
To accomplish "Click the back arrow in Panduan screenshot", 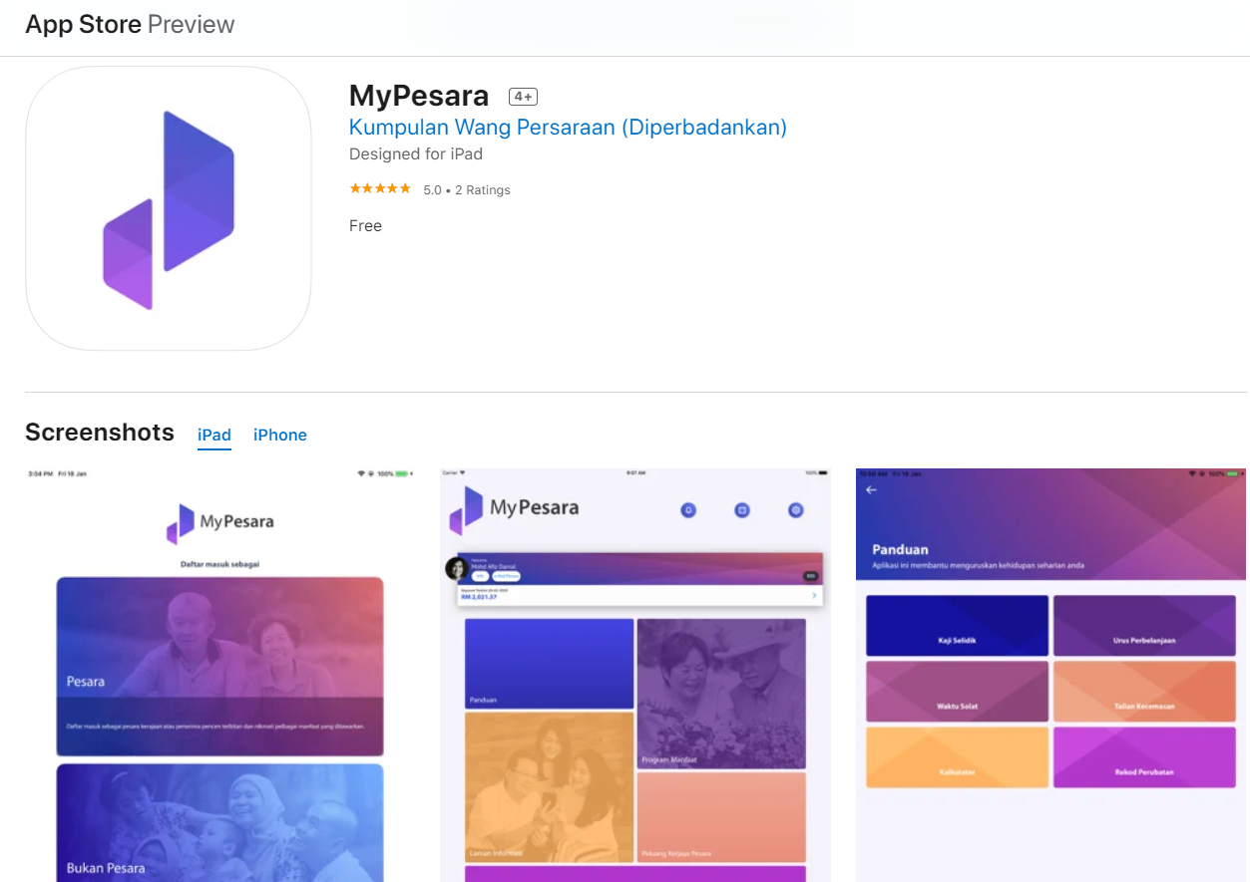I will (871, 489).
